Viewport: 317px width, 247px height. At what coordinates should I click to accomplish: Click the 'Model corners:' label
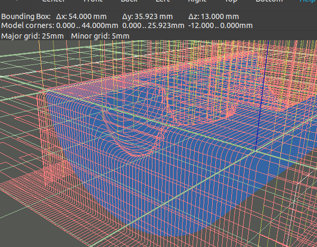click(28, 26)
